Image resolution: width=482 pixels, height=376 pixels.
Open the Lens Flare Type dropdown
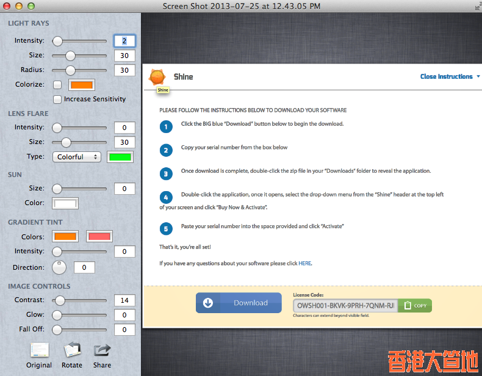pyautogui.click(x=76, y=157)
